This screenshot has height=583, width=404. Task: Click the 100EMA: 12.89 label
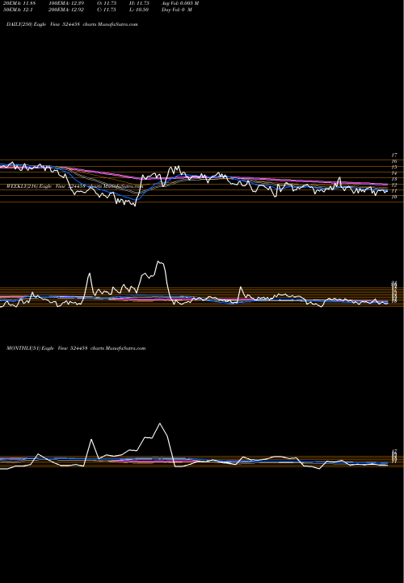[x=66, y=3]
